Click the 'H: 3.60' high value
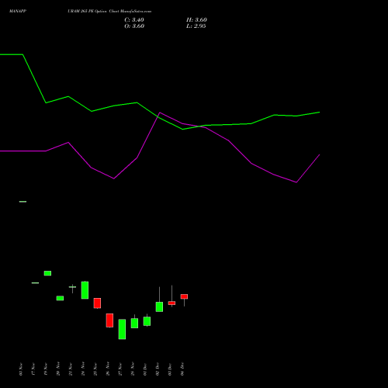Screen dimensions: 388x388 pos(196,20)
